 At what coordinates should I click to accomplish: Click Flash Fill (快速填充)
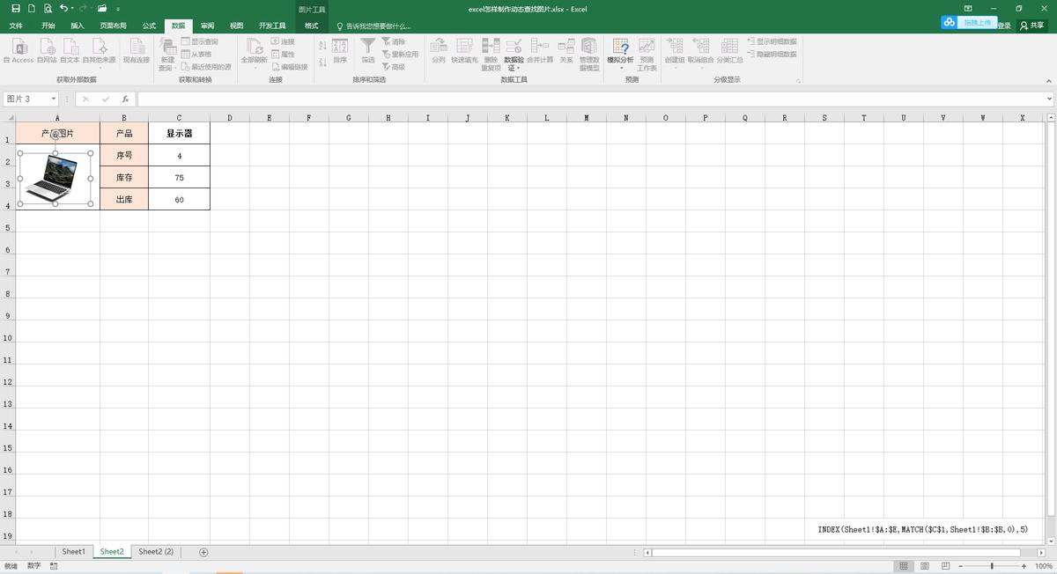[464, 51]
